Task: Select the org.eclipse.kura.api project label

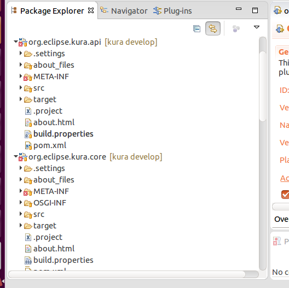Action: click(x=65, y=42)
